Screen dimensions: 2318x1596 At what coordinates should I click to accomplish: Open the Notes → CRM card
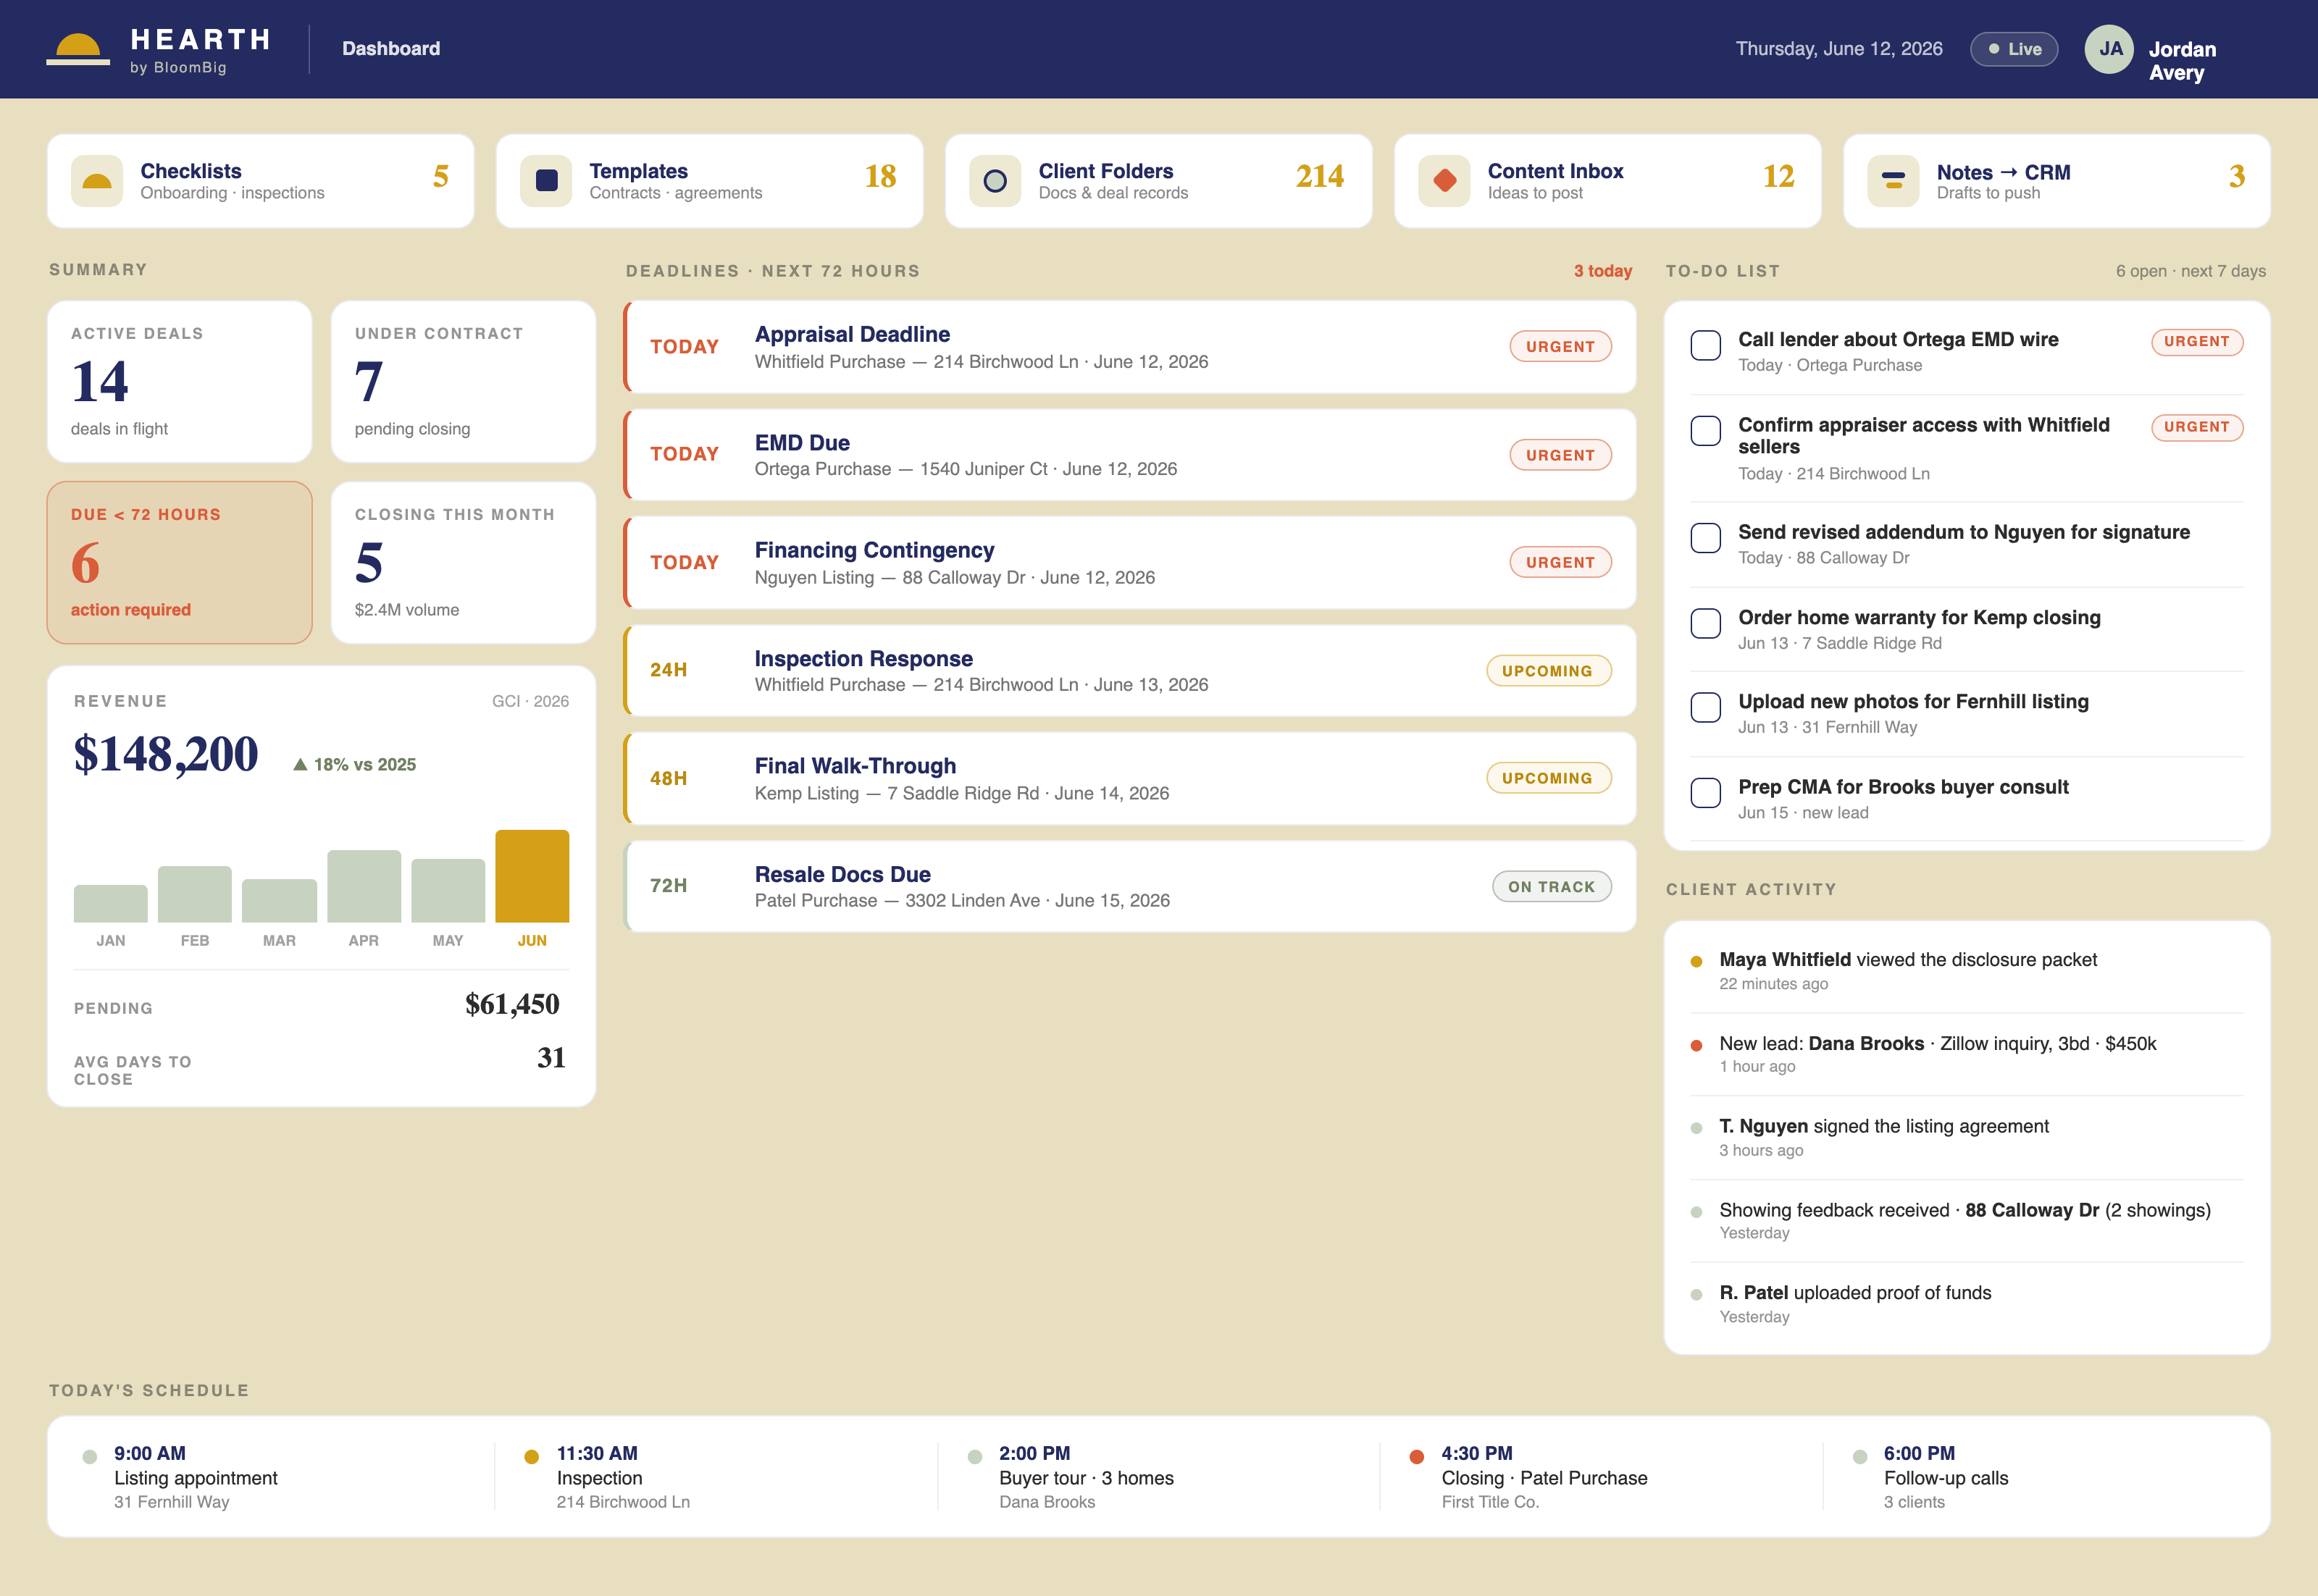tap(2058, 181)
